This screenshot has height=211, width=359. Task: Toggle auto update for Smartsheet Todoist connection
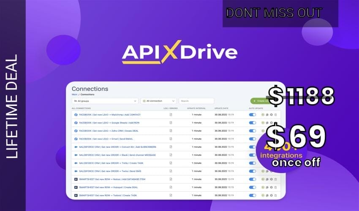(253, 195)
